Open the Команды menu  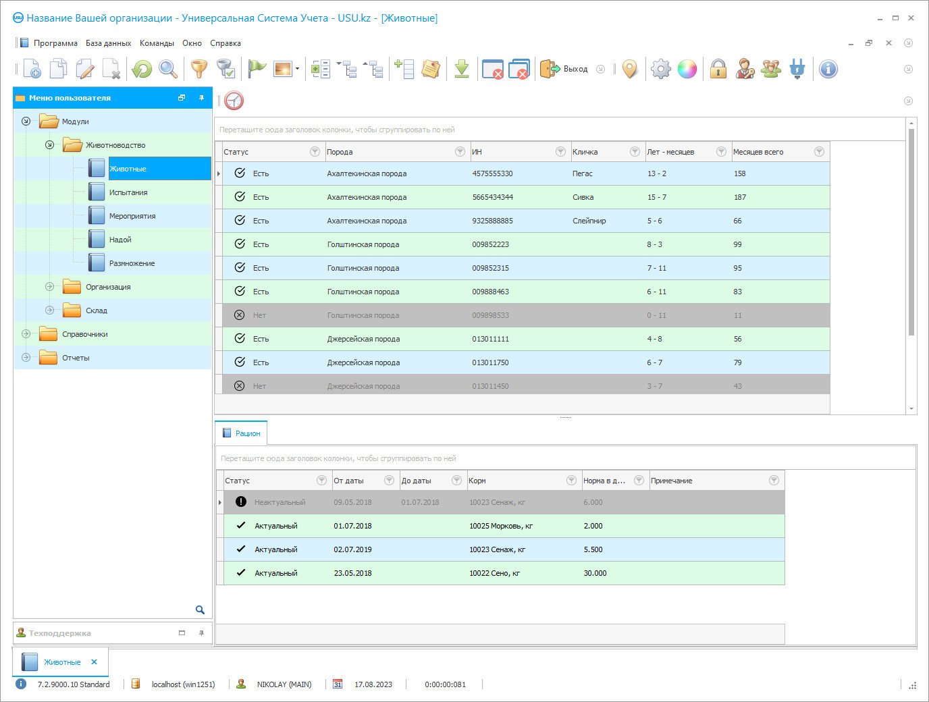click(x=157, y=43)
